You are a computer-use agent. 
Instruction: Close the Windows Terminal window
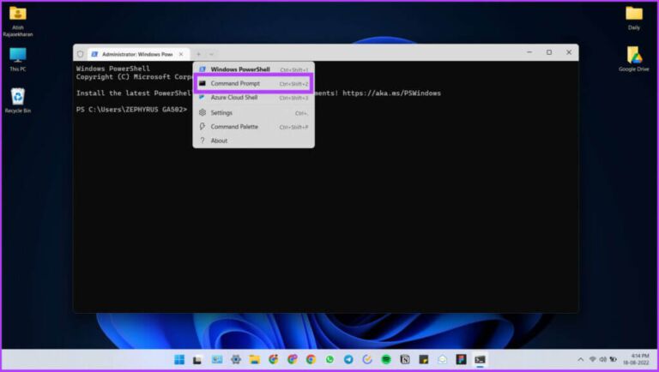coord(569,52)
